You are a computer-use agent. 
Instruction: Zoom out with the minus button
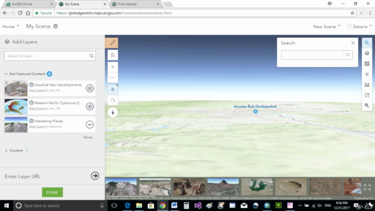(x=112, y=77)
